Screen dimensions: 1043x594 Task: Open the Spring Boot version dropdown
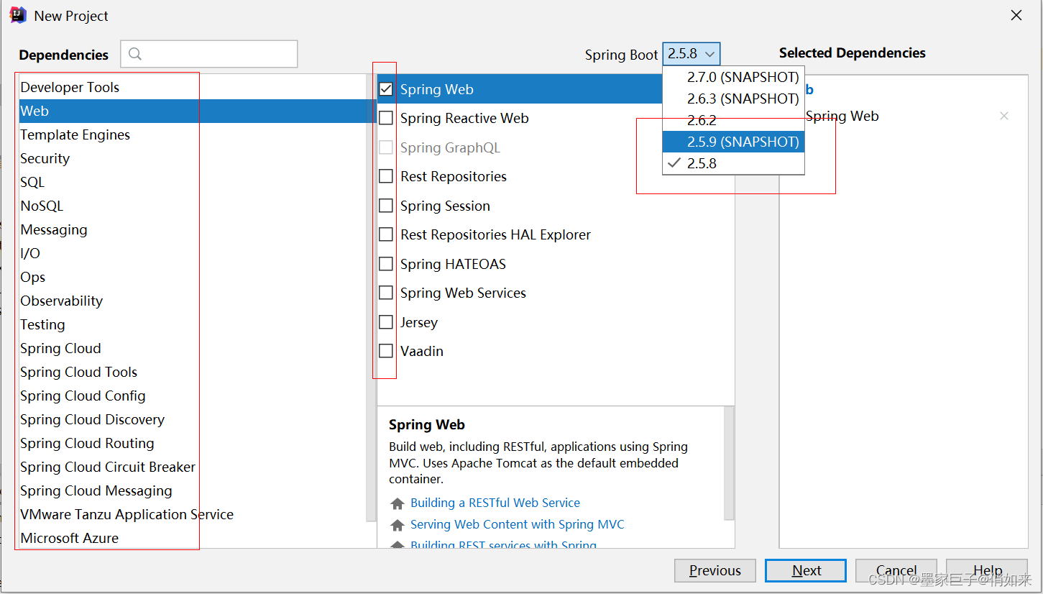tap(691, 54)
